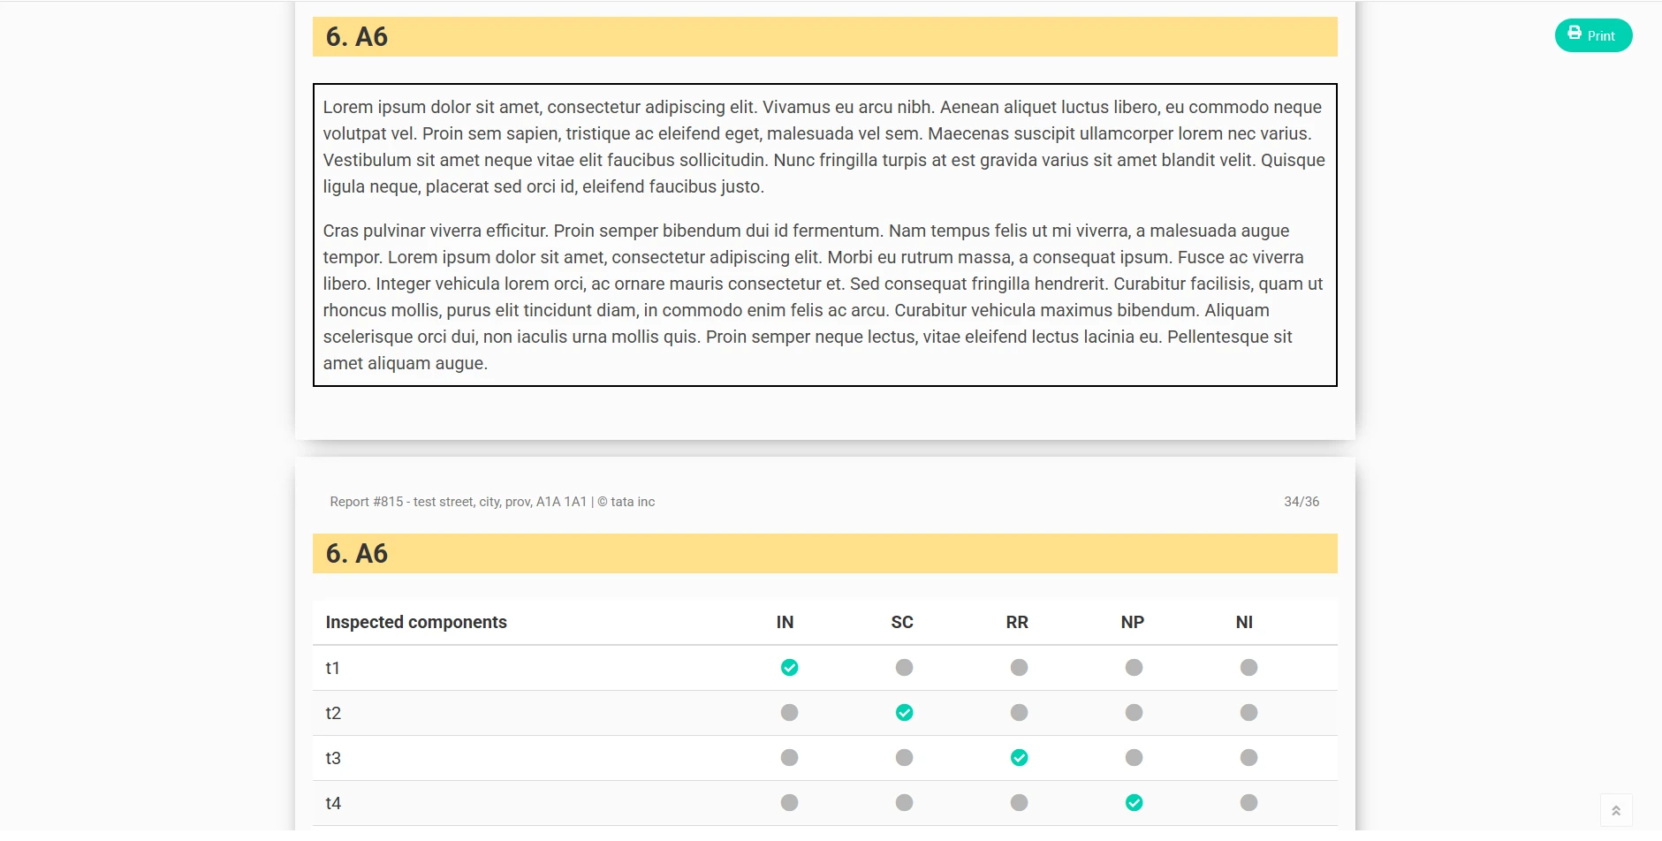Mark t2 as NI
The height and width of the screenshot is (841, 1662).
tap(1248, 713)
